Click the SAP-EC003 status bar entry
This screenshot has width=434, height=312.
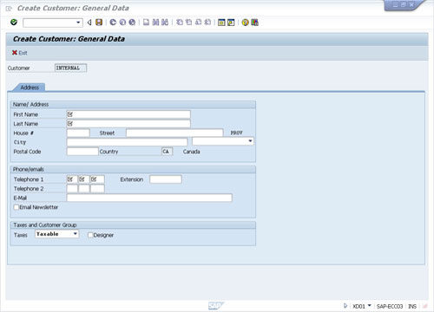pos(390,306)
